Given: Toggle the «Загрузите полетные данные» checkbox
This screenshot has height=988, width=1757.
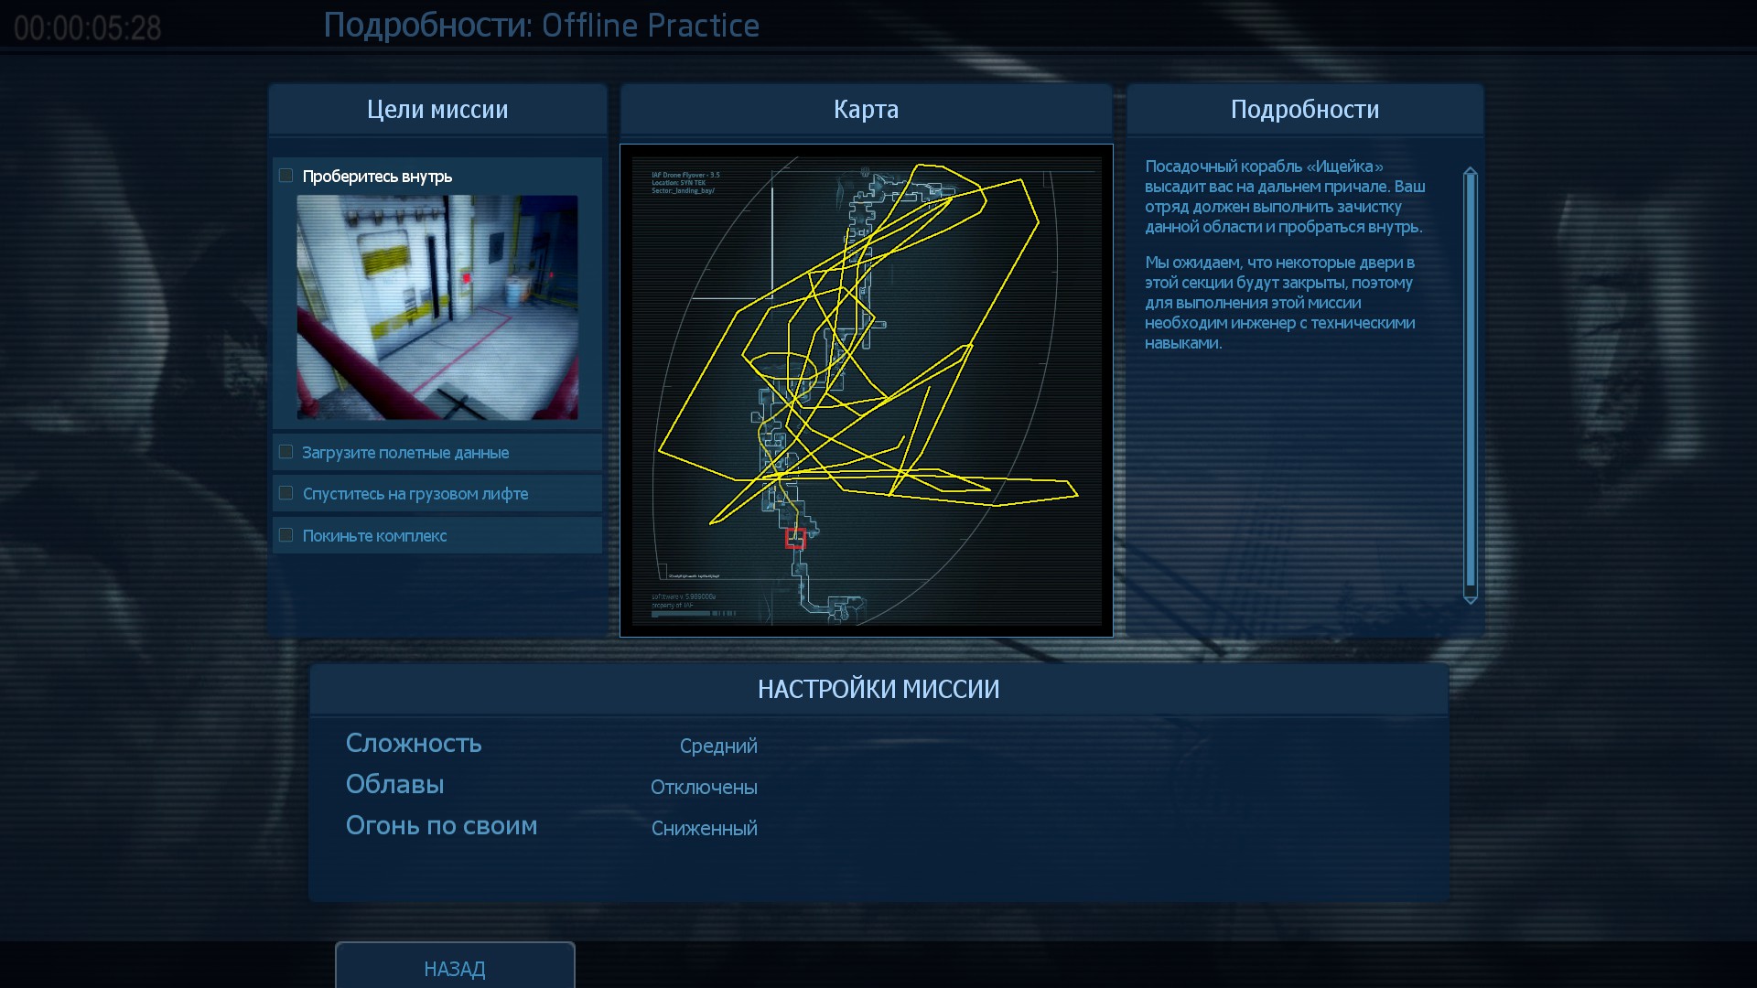Looking at the screenshot, I should pos(286,452).
